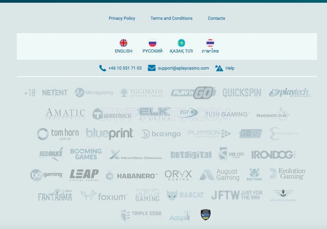Click the Betdigital logo
The width and height of the screenshot is (327, 229).
click(191, 155)
